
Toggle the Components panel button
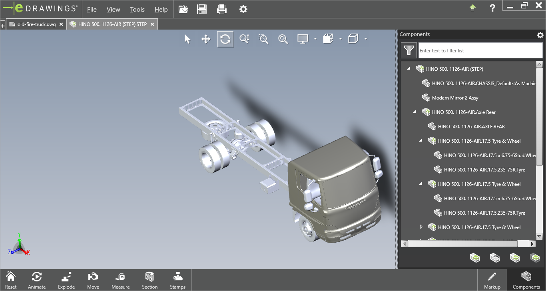(x=526, y=280)
